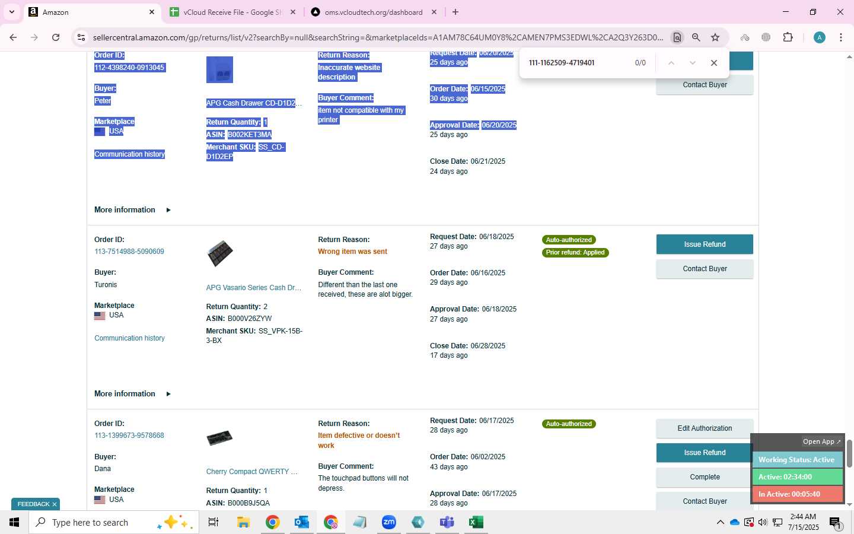Viewport: 854px width, 534px height.
Task: Open Task View in the taskbar
Action: tap(213, 522)
